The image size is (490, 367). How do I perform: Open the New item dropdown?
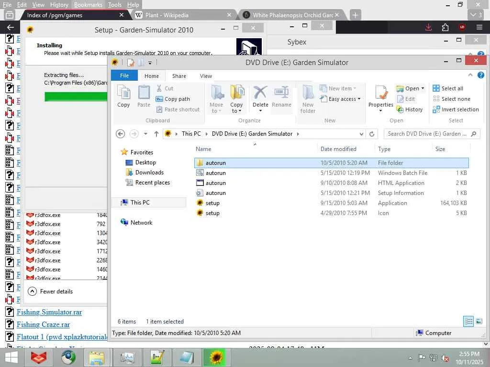click(x=338, y=88)
